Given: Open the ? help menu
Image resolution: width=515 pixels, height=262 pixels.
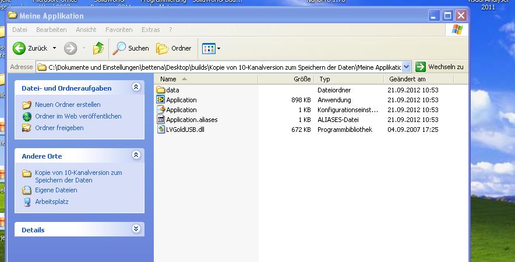Looking at the screenshot, I should pyautogui.click(x=171, y=30).
